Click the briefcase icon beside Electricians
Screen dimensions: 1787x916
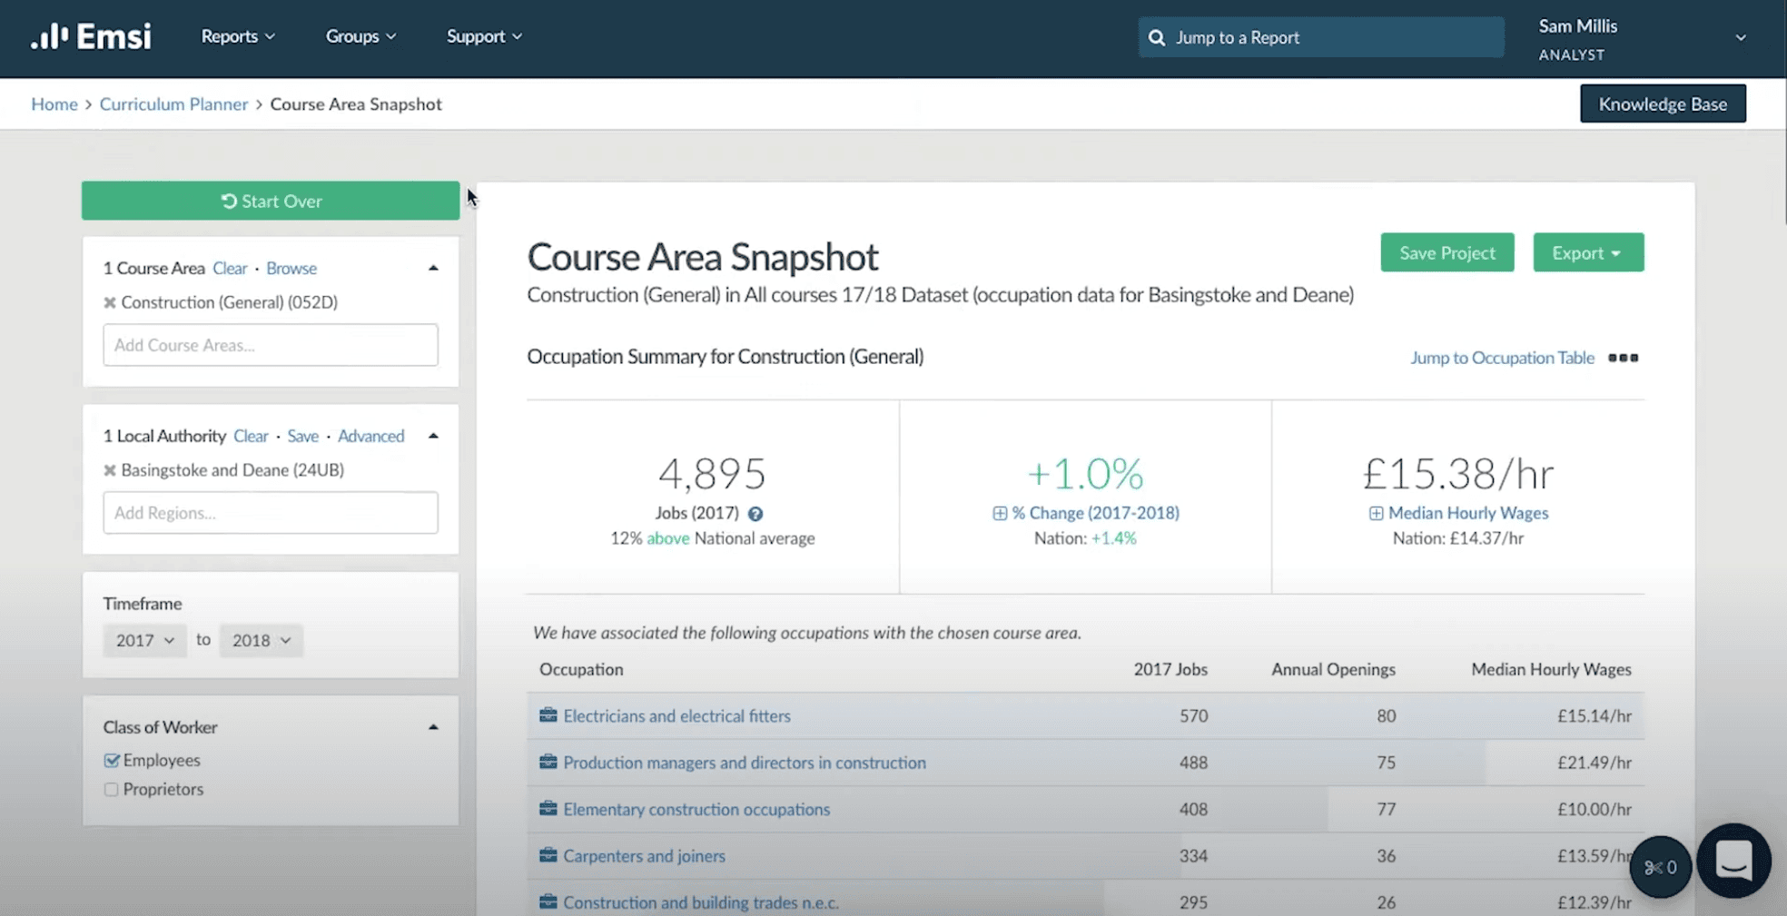point(548,715)
